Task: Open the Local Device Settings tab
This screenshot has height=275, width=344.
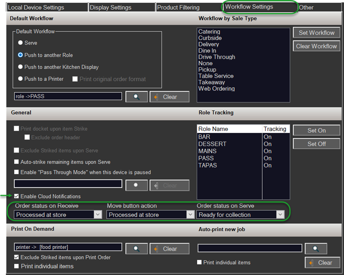Action: click(47, 7)
